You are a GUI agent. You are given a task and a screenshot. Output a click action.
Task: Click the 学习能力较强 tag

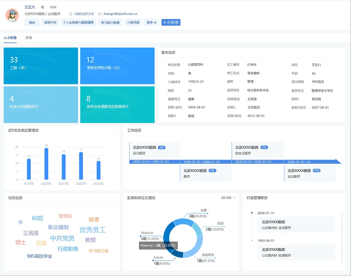pyautogui.click(x=110, y=22)
